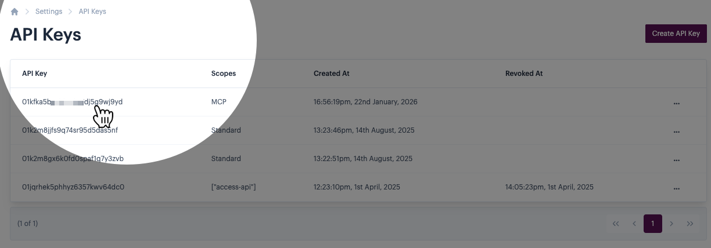Screen dimensions: 711x248
Task: Click the Revoked At column header
Action: click(x=523, y=74)
